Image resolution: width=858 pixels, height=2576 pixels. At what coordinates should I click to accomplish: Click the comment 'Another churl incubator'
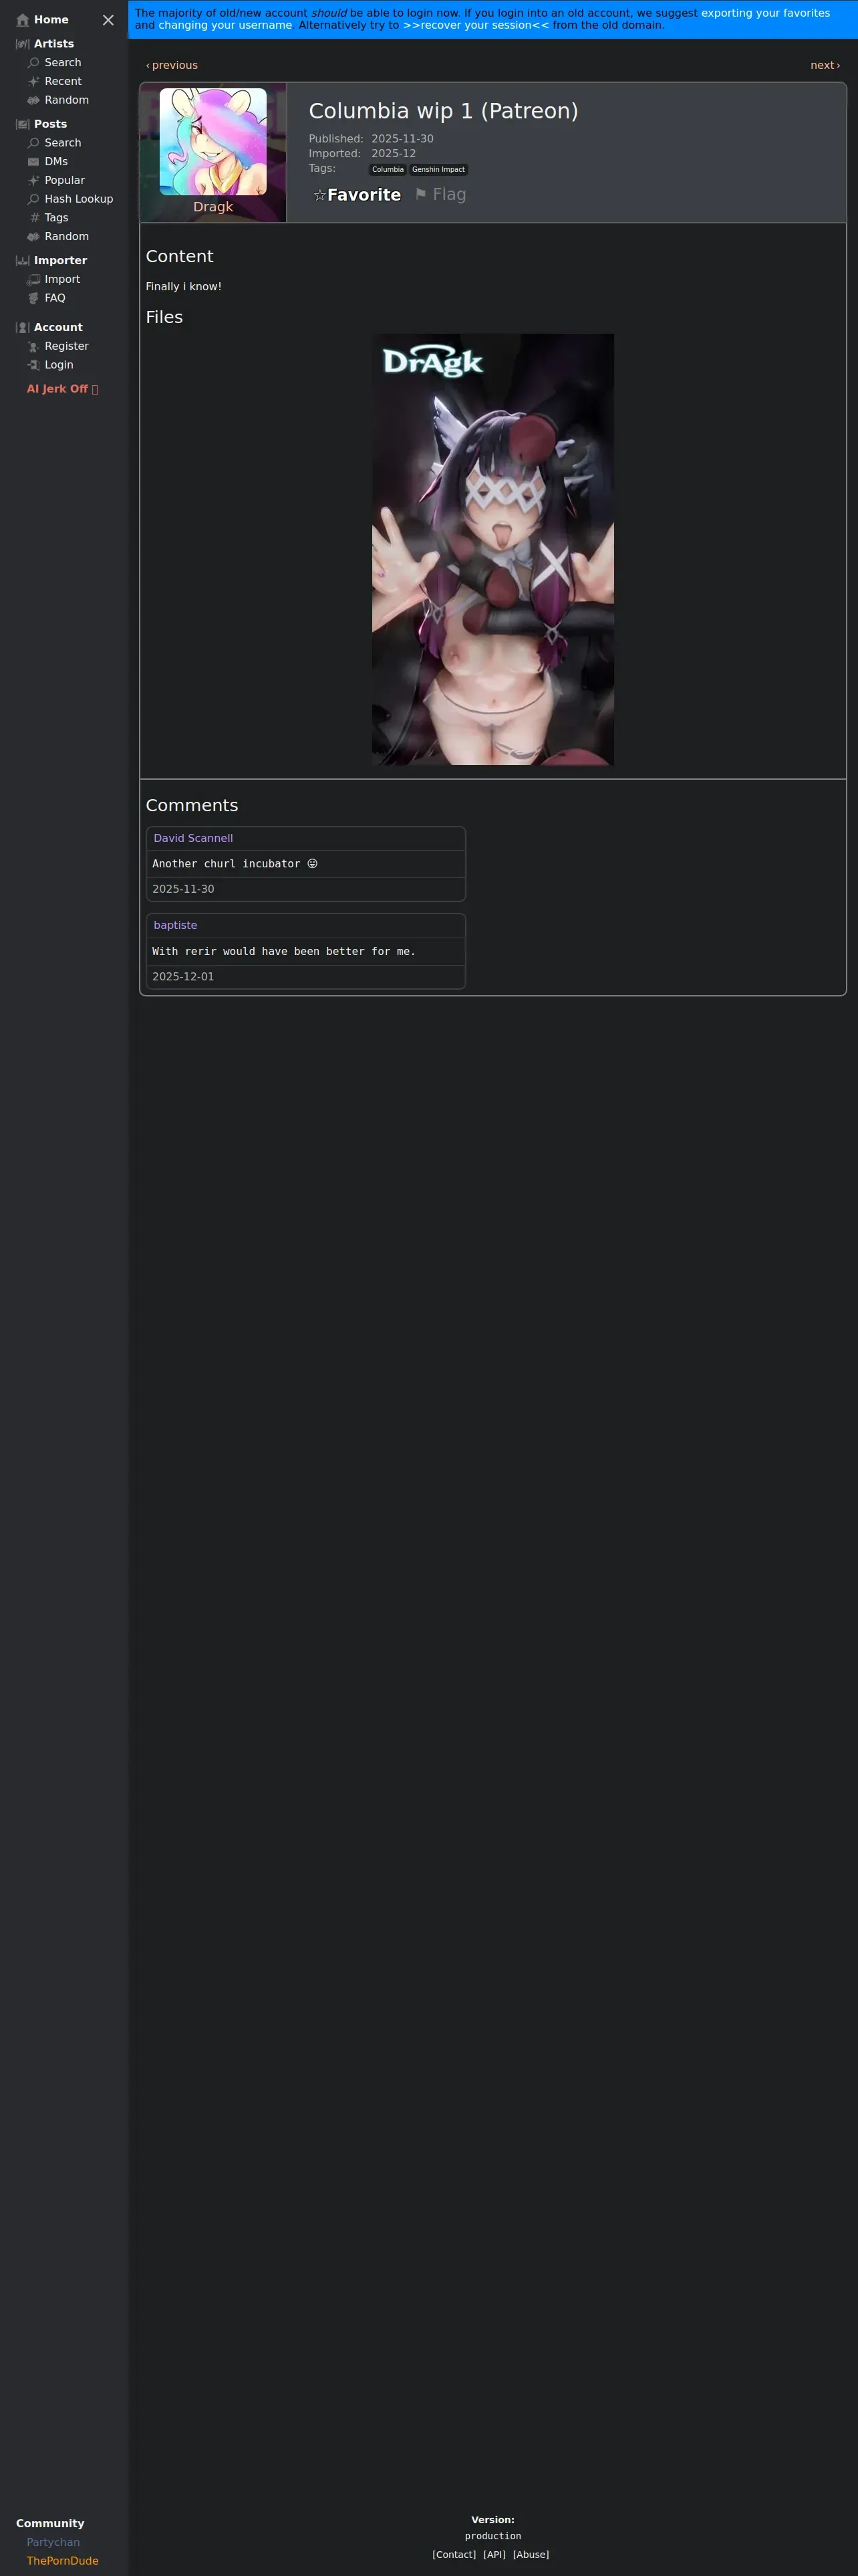click(235, 864)
